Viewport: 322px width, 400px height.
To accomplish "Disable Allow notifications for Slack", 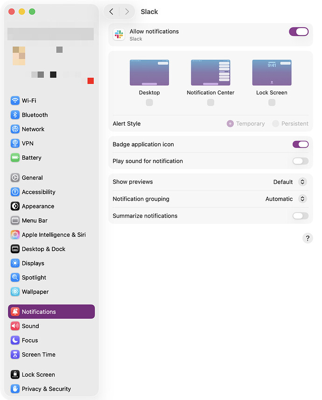I will [x=299, y=32].
